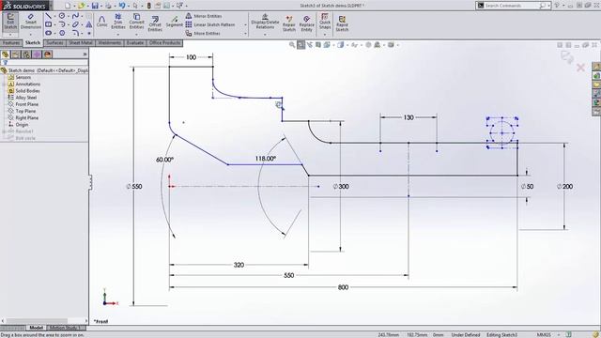The image size is (601, 338).
Task: Expand the Exit Sketch dropdown arrow
Action: [10, 35]
